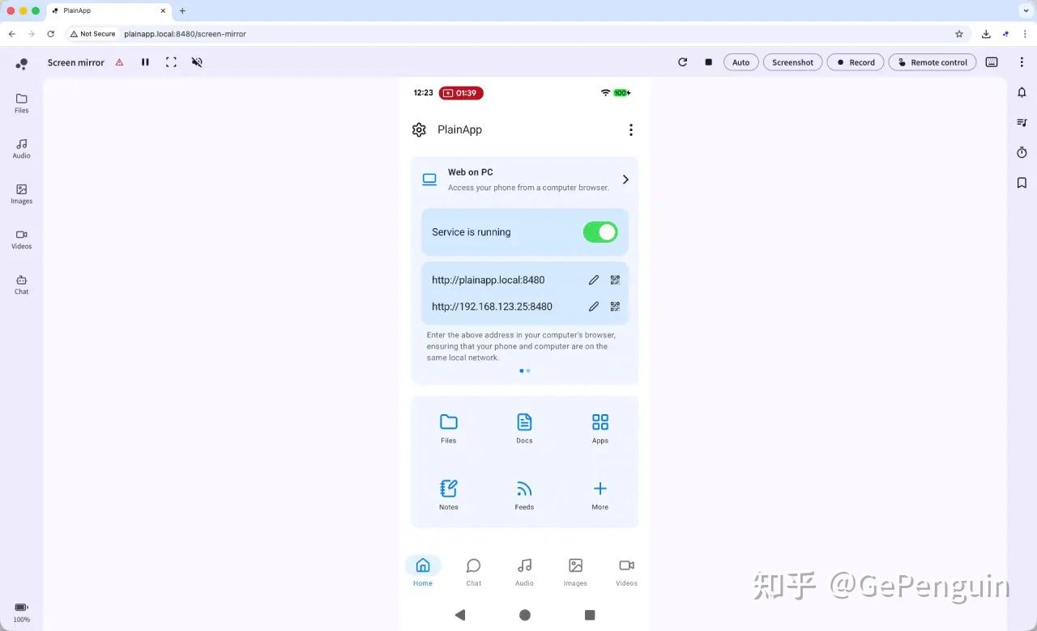Show the on-screen keyboard
The image size is (1037, 631).
992,62
